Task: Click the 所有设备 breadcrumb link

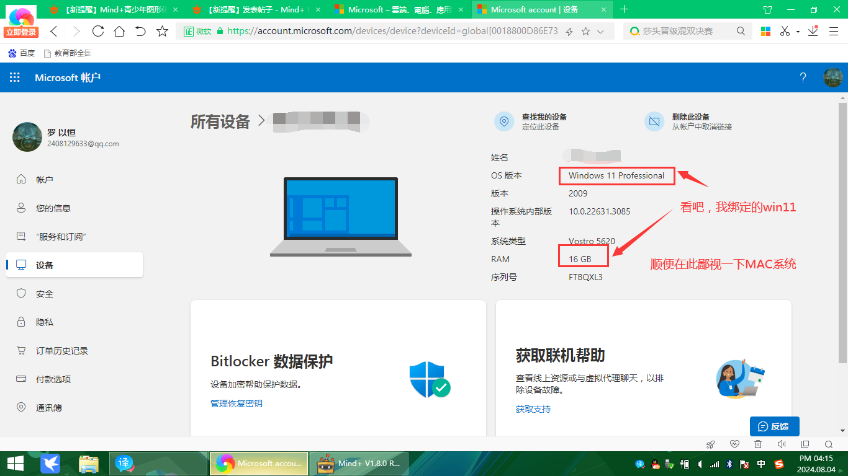Action: click(x=220, y=121)
